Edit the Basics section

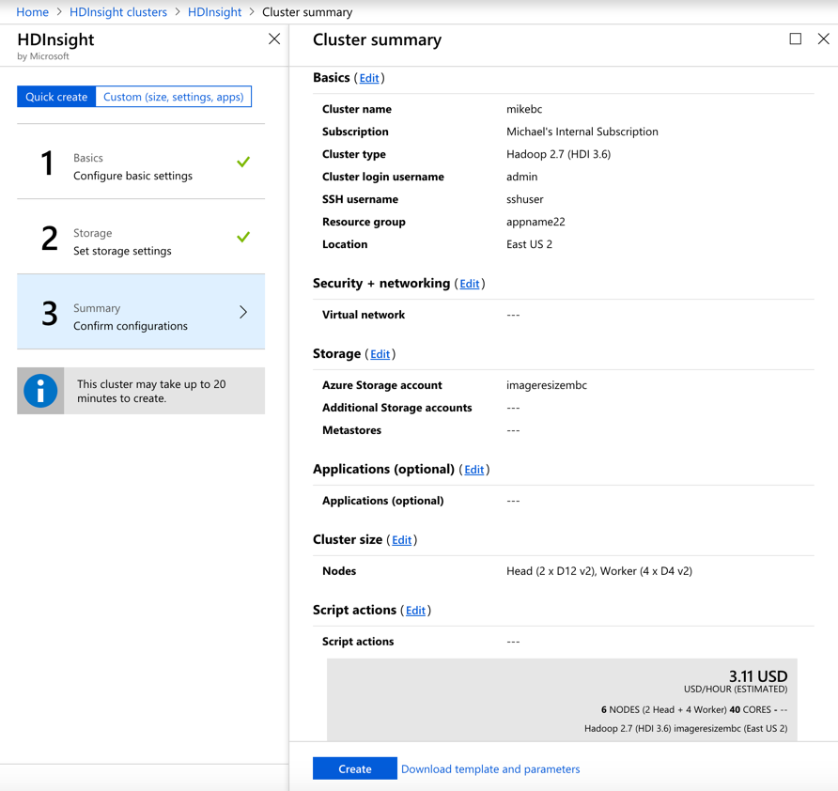click(369, 79)
